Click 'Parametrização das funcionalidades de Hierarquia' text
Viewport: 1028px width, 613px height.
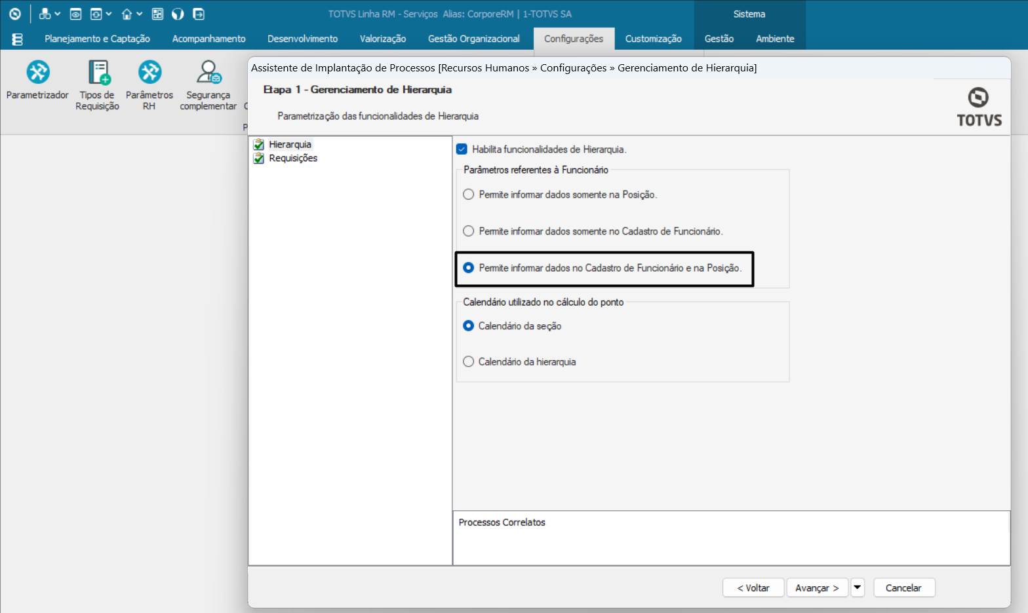pos(378,116)
